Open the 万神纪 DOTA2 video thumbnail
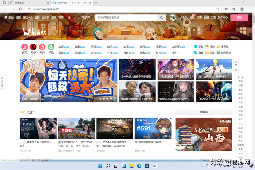The image size is (255, 170). pos(214,92)
